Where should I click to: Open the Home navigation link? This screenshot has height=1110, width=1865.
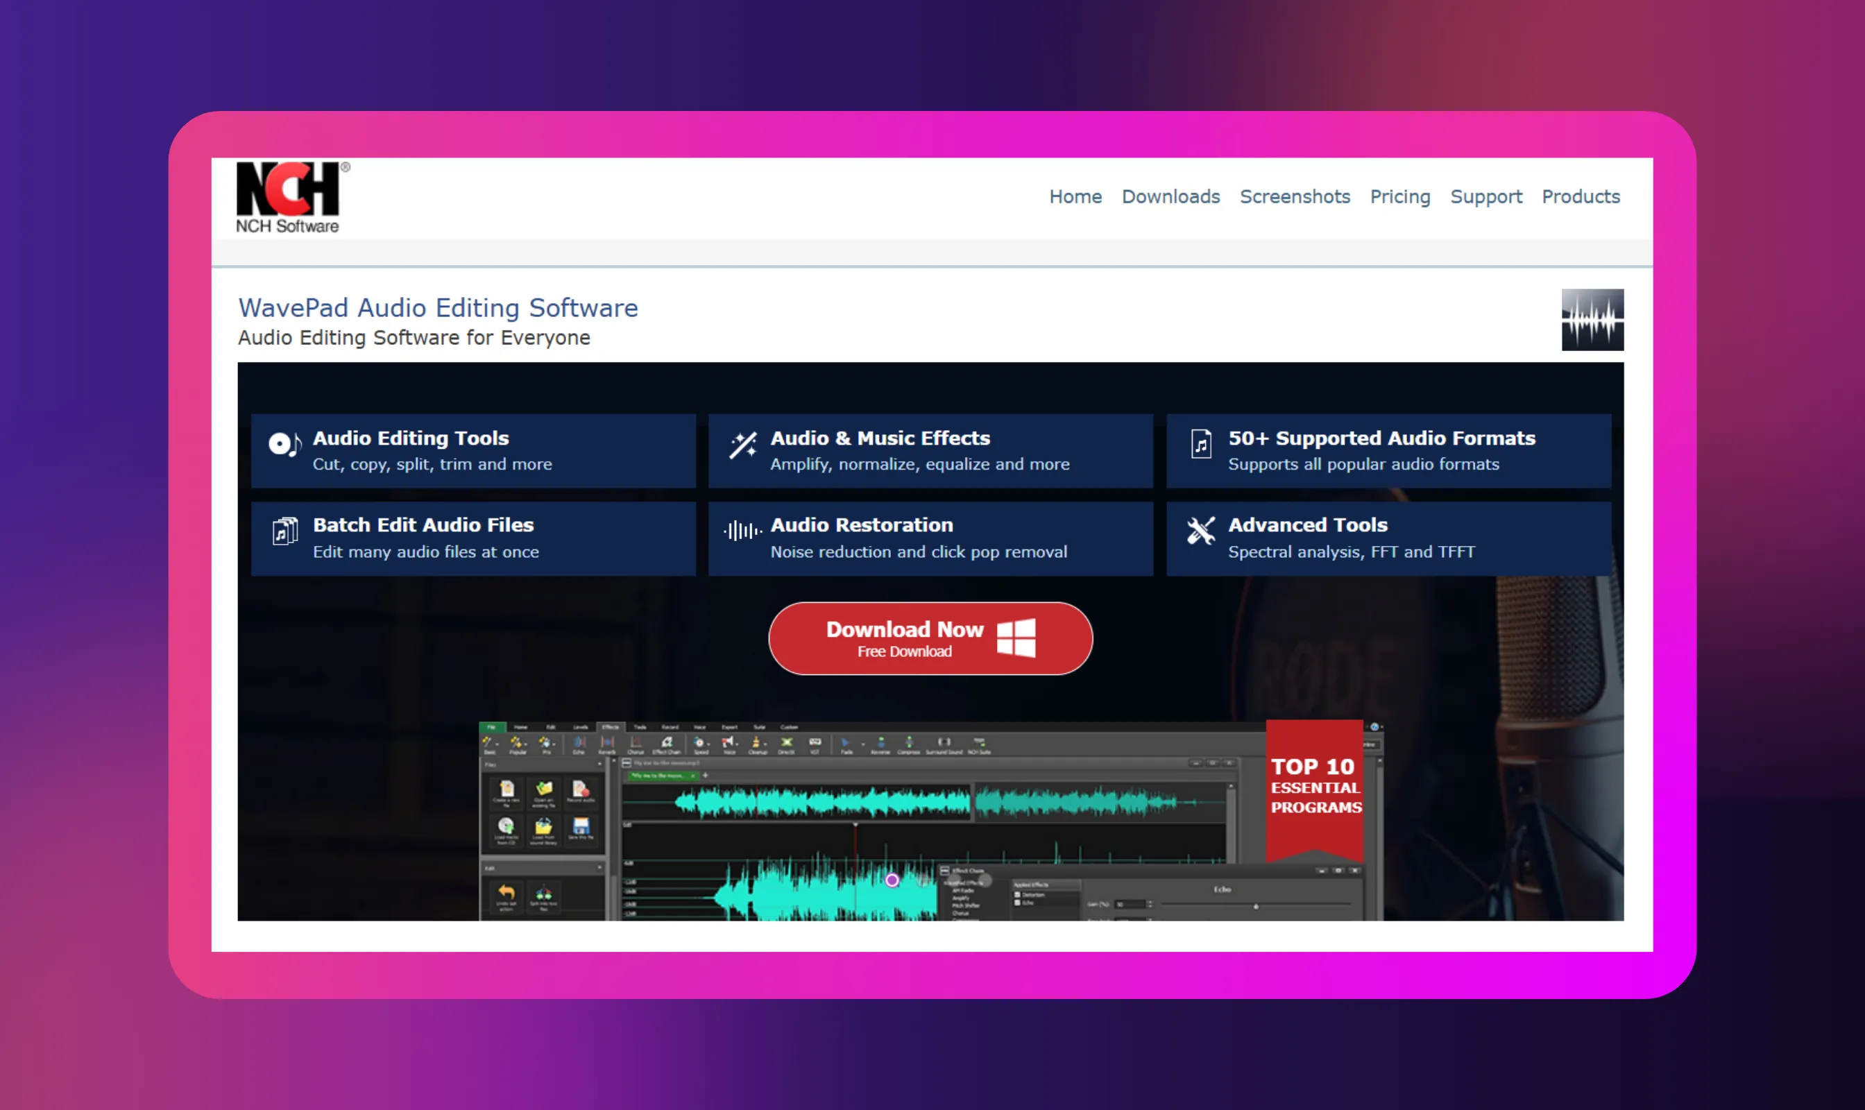coord(1075,197)
